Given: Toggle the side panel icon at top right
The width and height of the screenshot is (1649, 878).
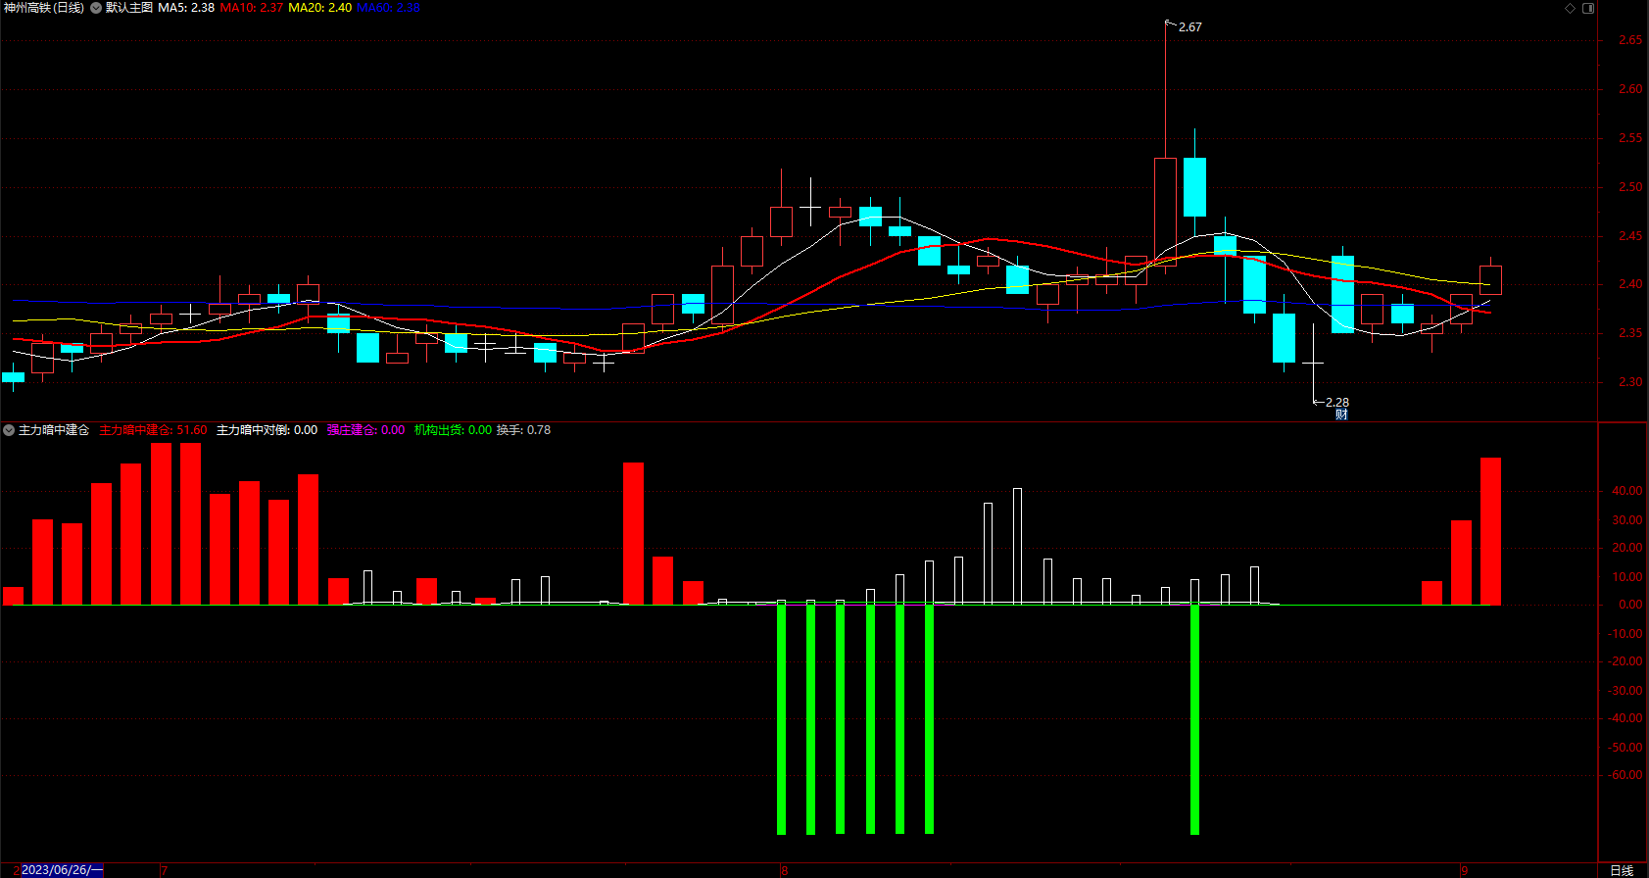Looking at the screenshot, I should click(x=1588, y=8).
